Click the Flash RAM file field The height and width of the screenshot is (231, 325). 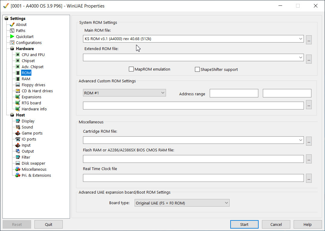(193, 159)
